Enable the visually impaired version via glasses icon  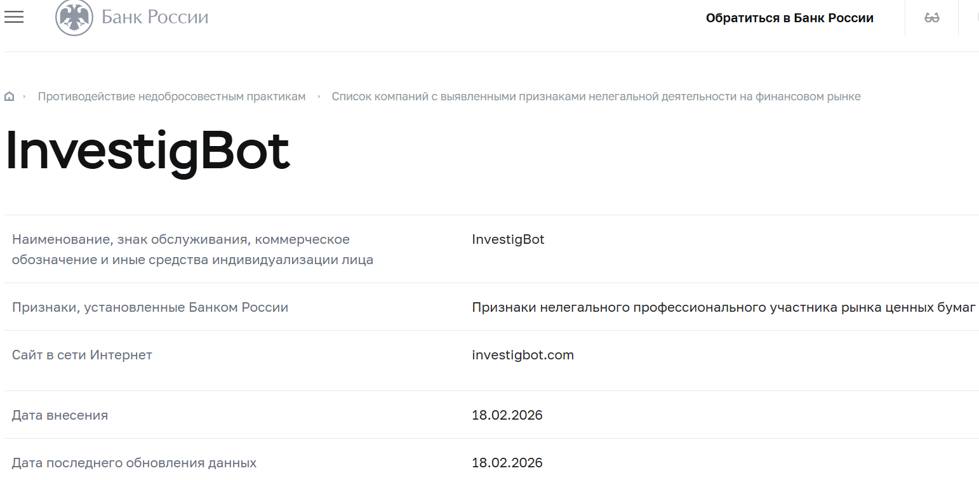pyautogui.click(x=931, y=18)
